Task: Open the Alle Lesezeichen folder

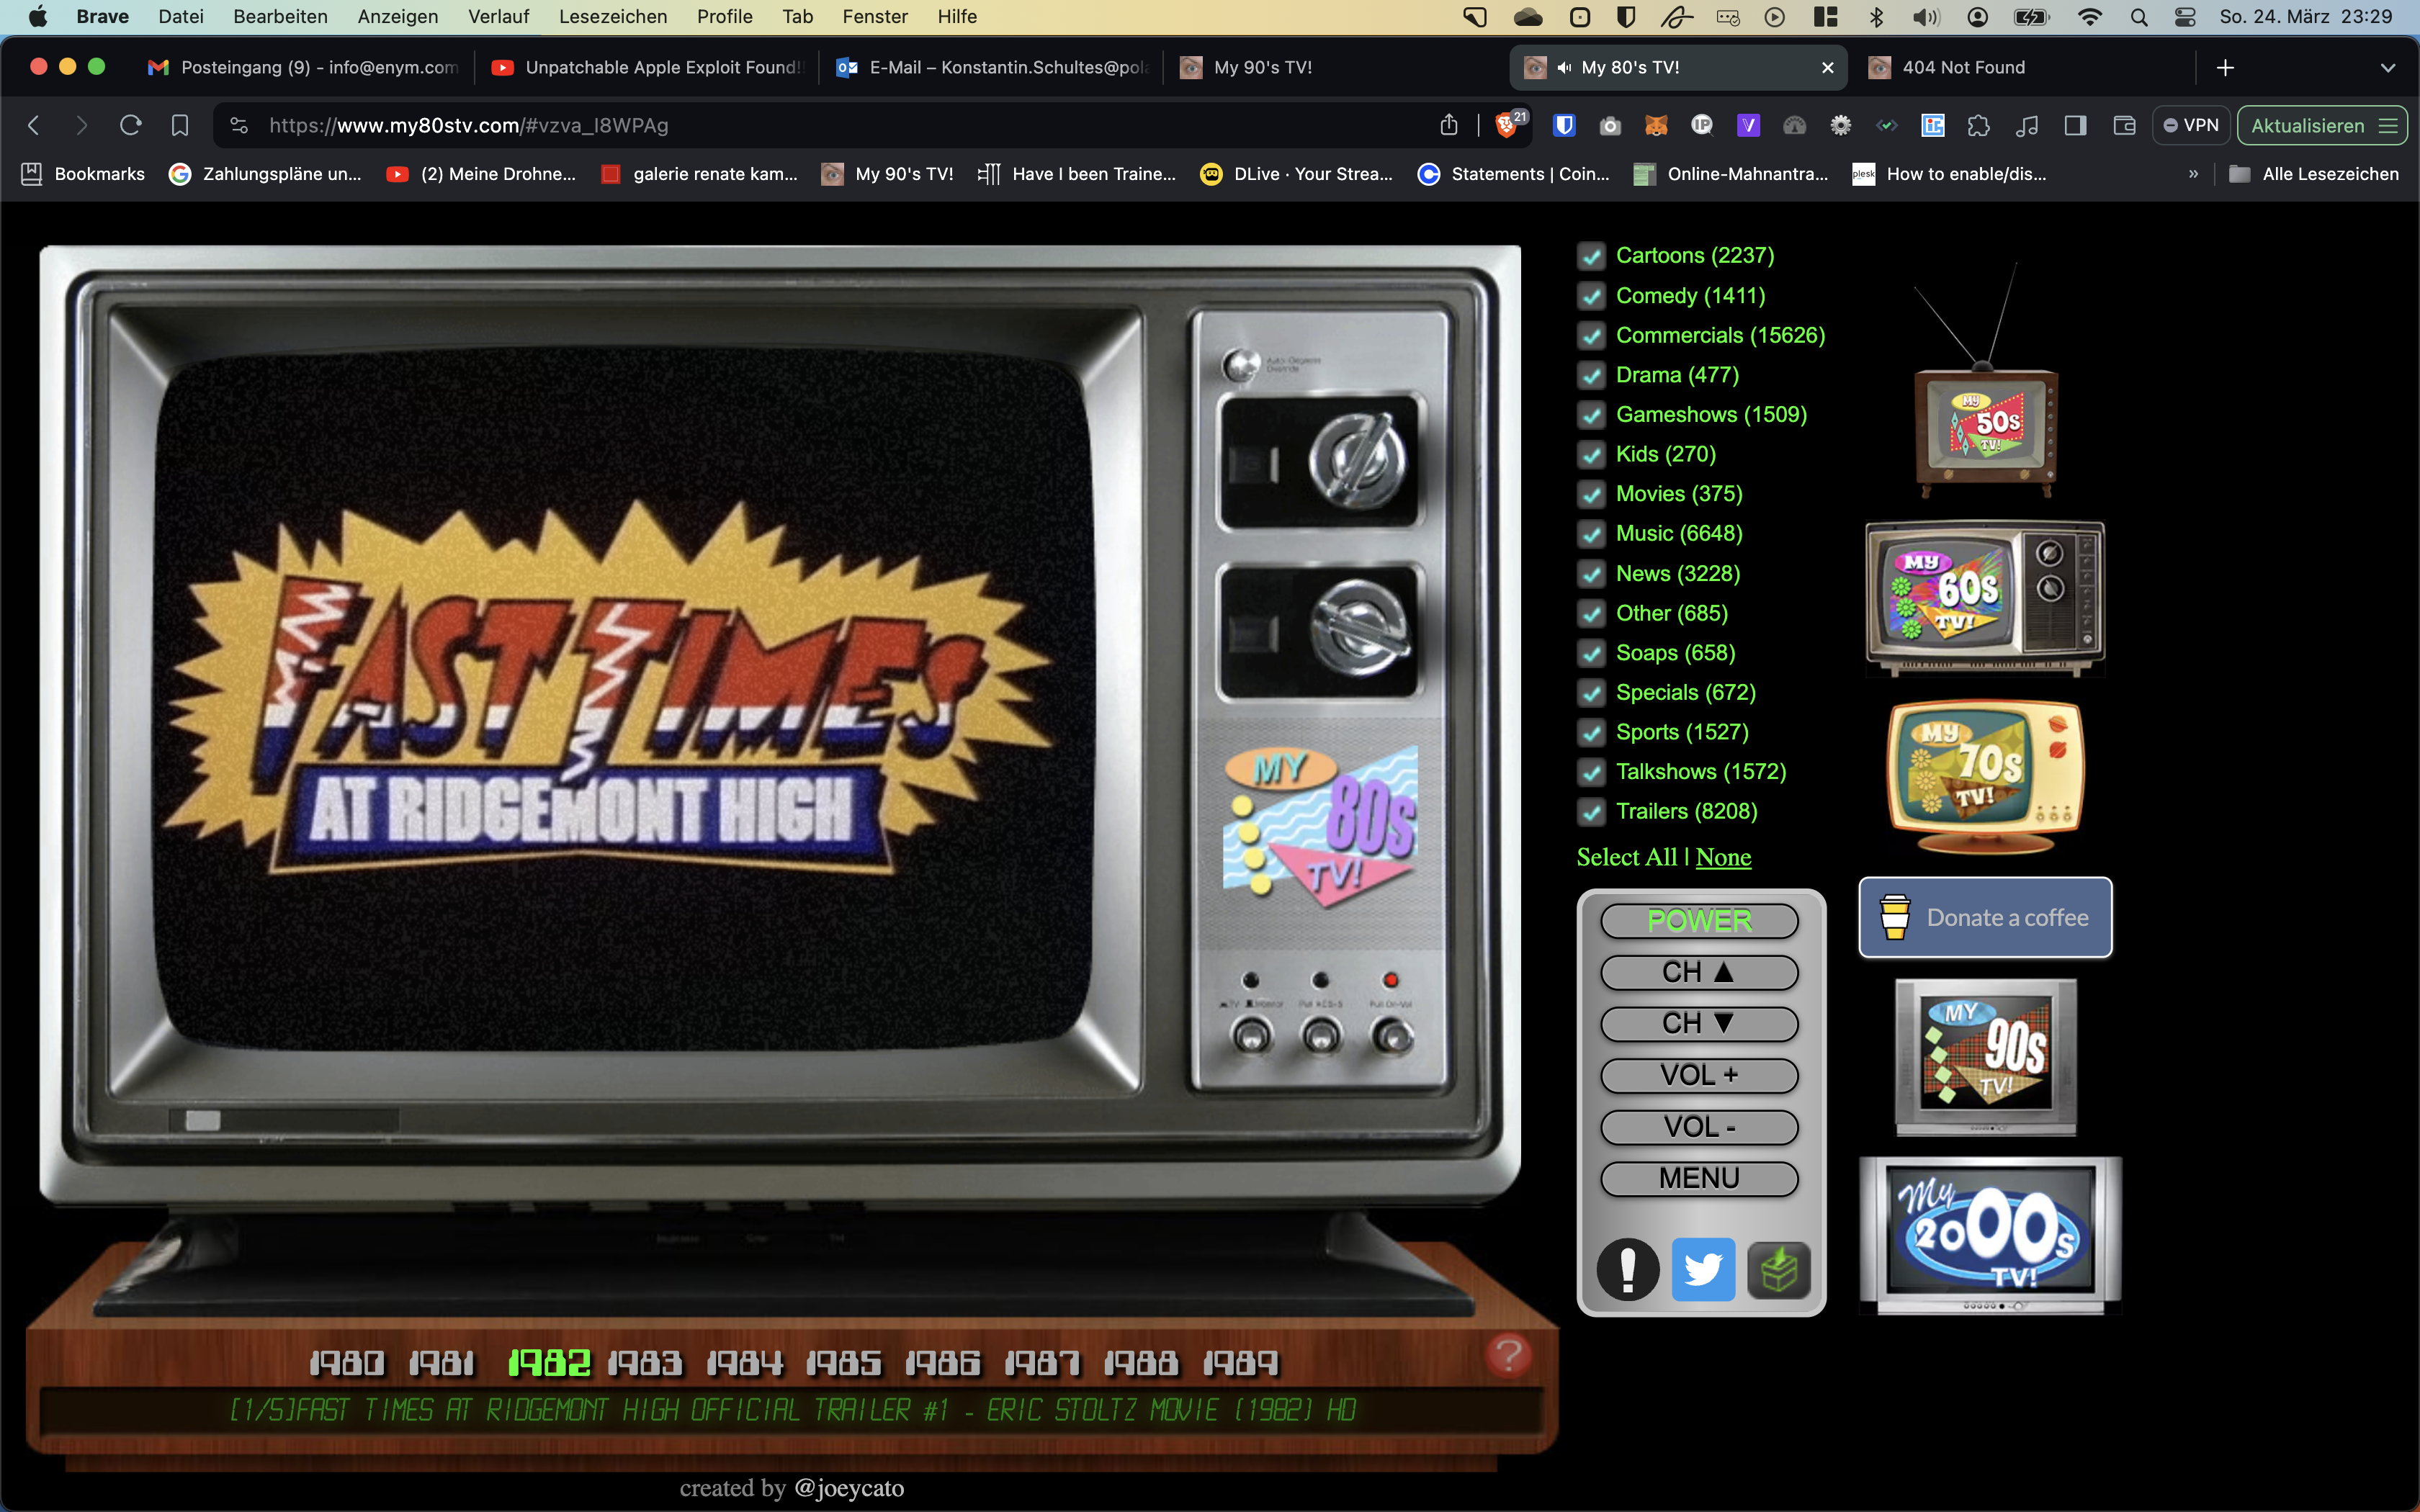Action: pyautogui.click(x=2313, y=174)
